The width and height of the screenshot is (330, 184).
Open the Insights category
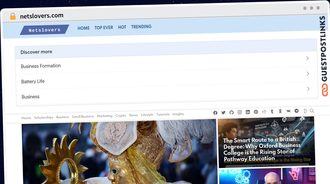(178, 114)
